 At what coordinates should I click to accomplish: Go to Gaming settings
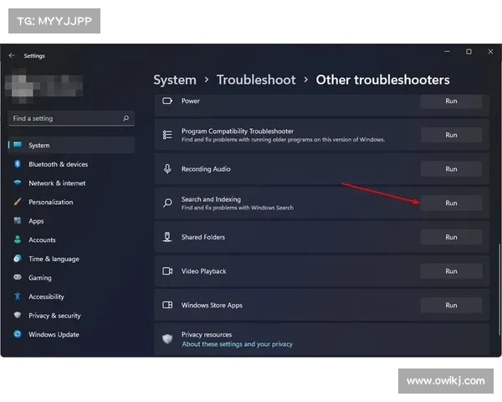tap(71, 277)
